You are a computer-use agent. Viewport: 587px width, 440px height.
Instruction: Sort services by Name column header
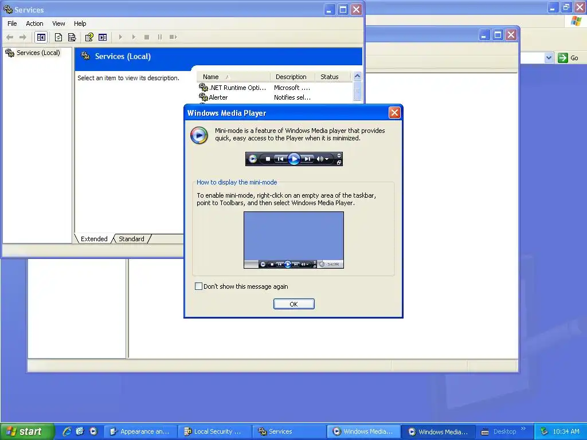click(x=233, y=77)
